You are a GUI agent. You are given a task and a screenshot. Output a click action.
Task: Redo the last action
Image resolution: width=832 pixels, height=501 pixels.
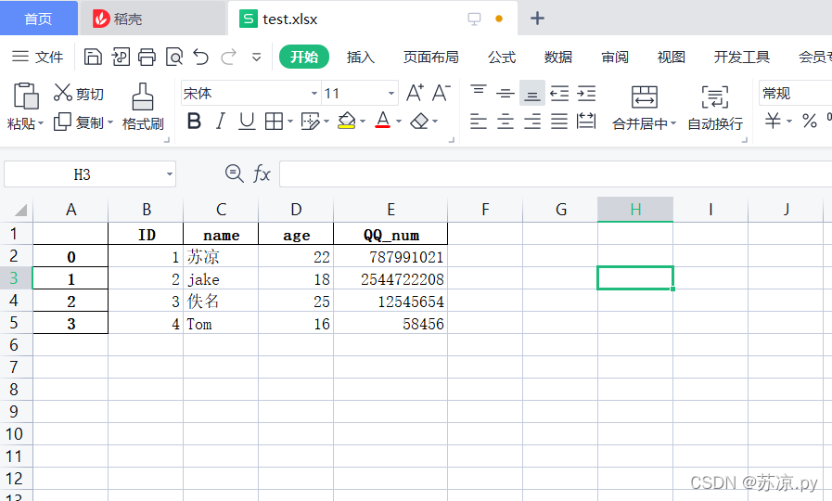(x=228, y=57)
